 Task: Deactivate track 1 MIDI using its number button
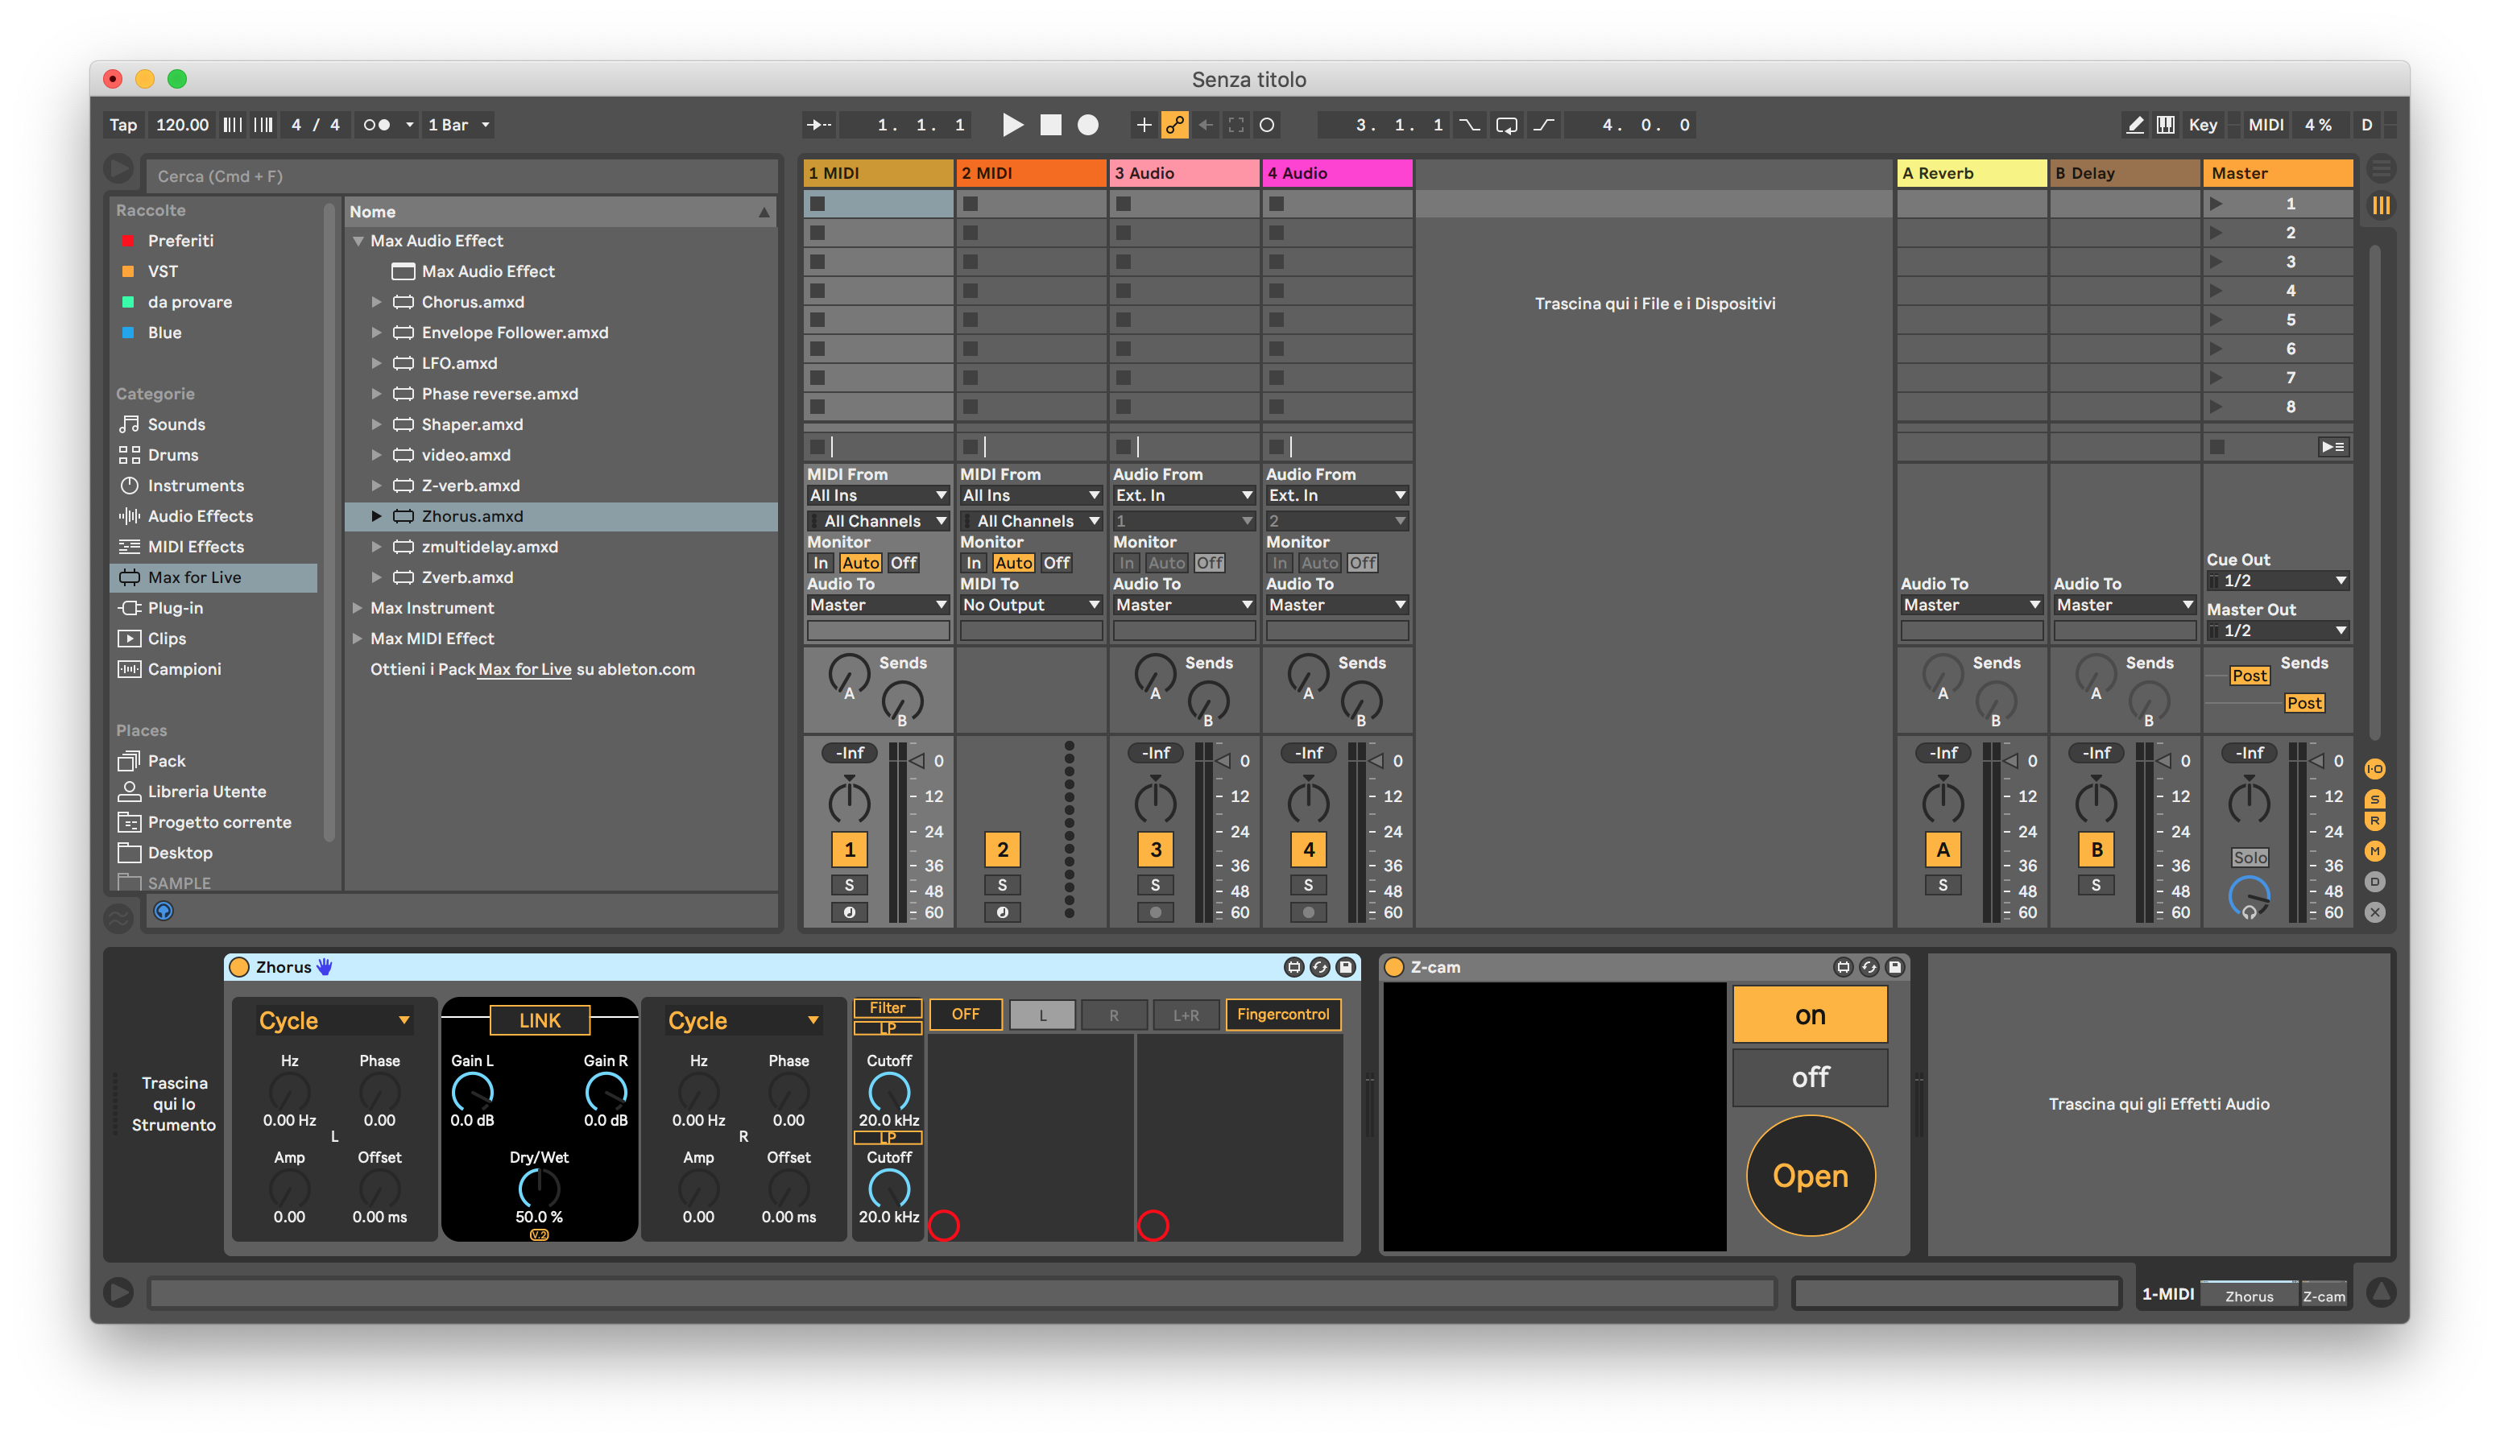pos(849,850)
